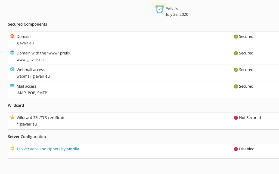Click the IMAP, POP, SMTP text

tap(32, 93)
